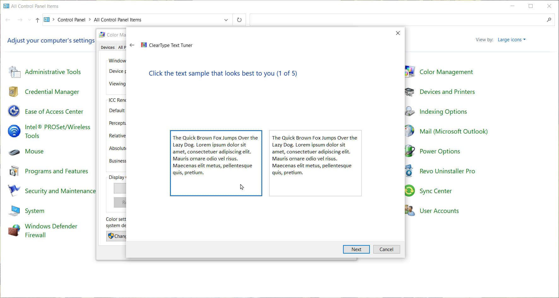Open the System icon
This screenshot has height=298, width=559.
14,211
